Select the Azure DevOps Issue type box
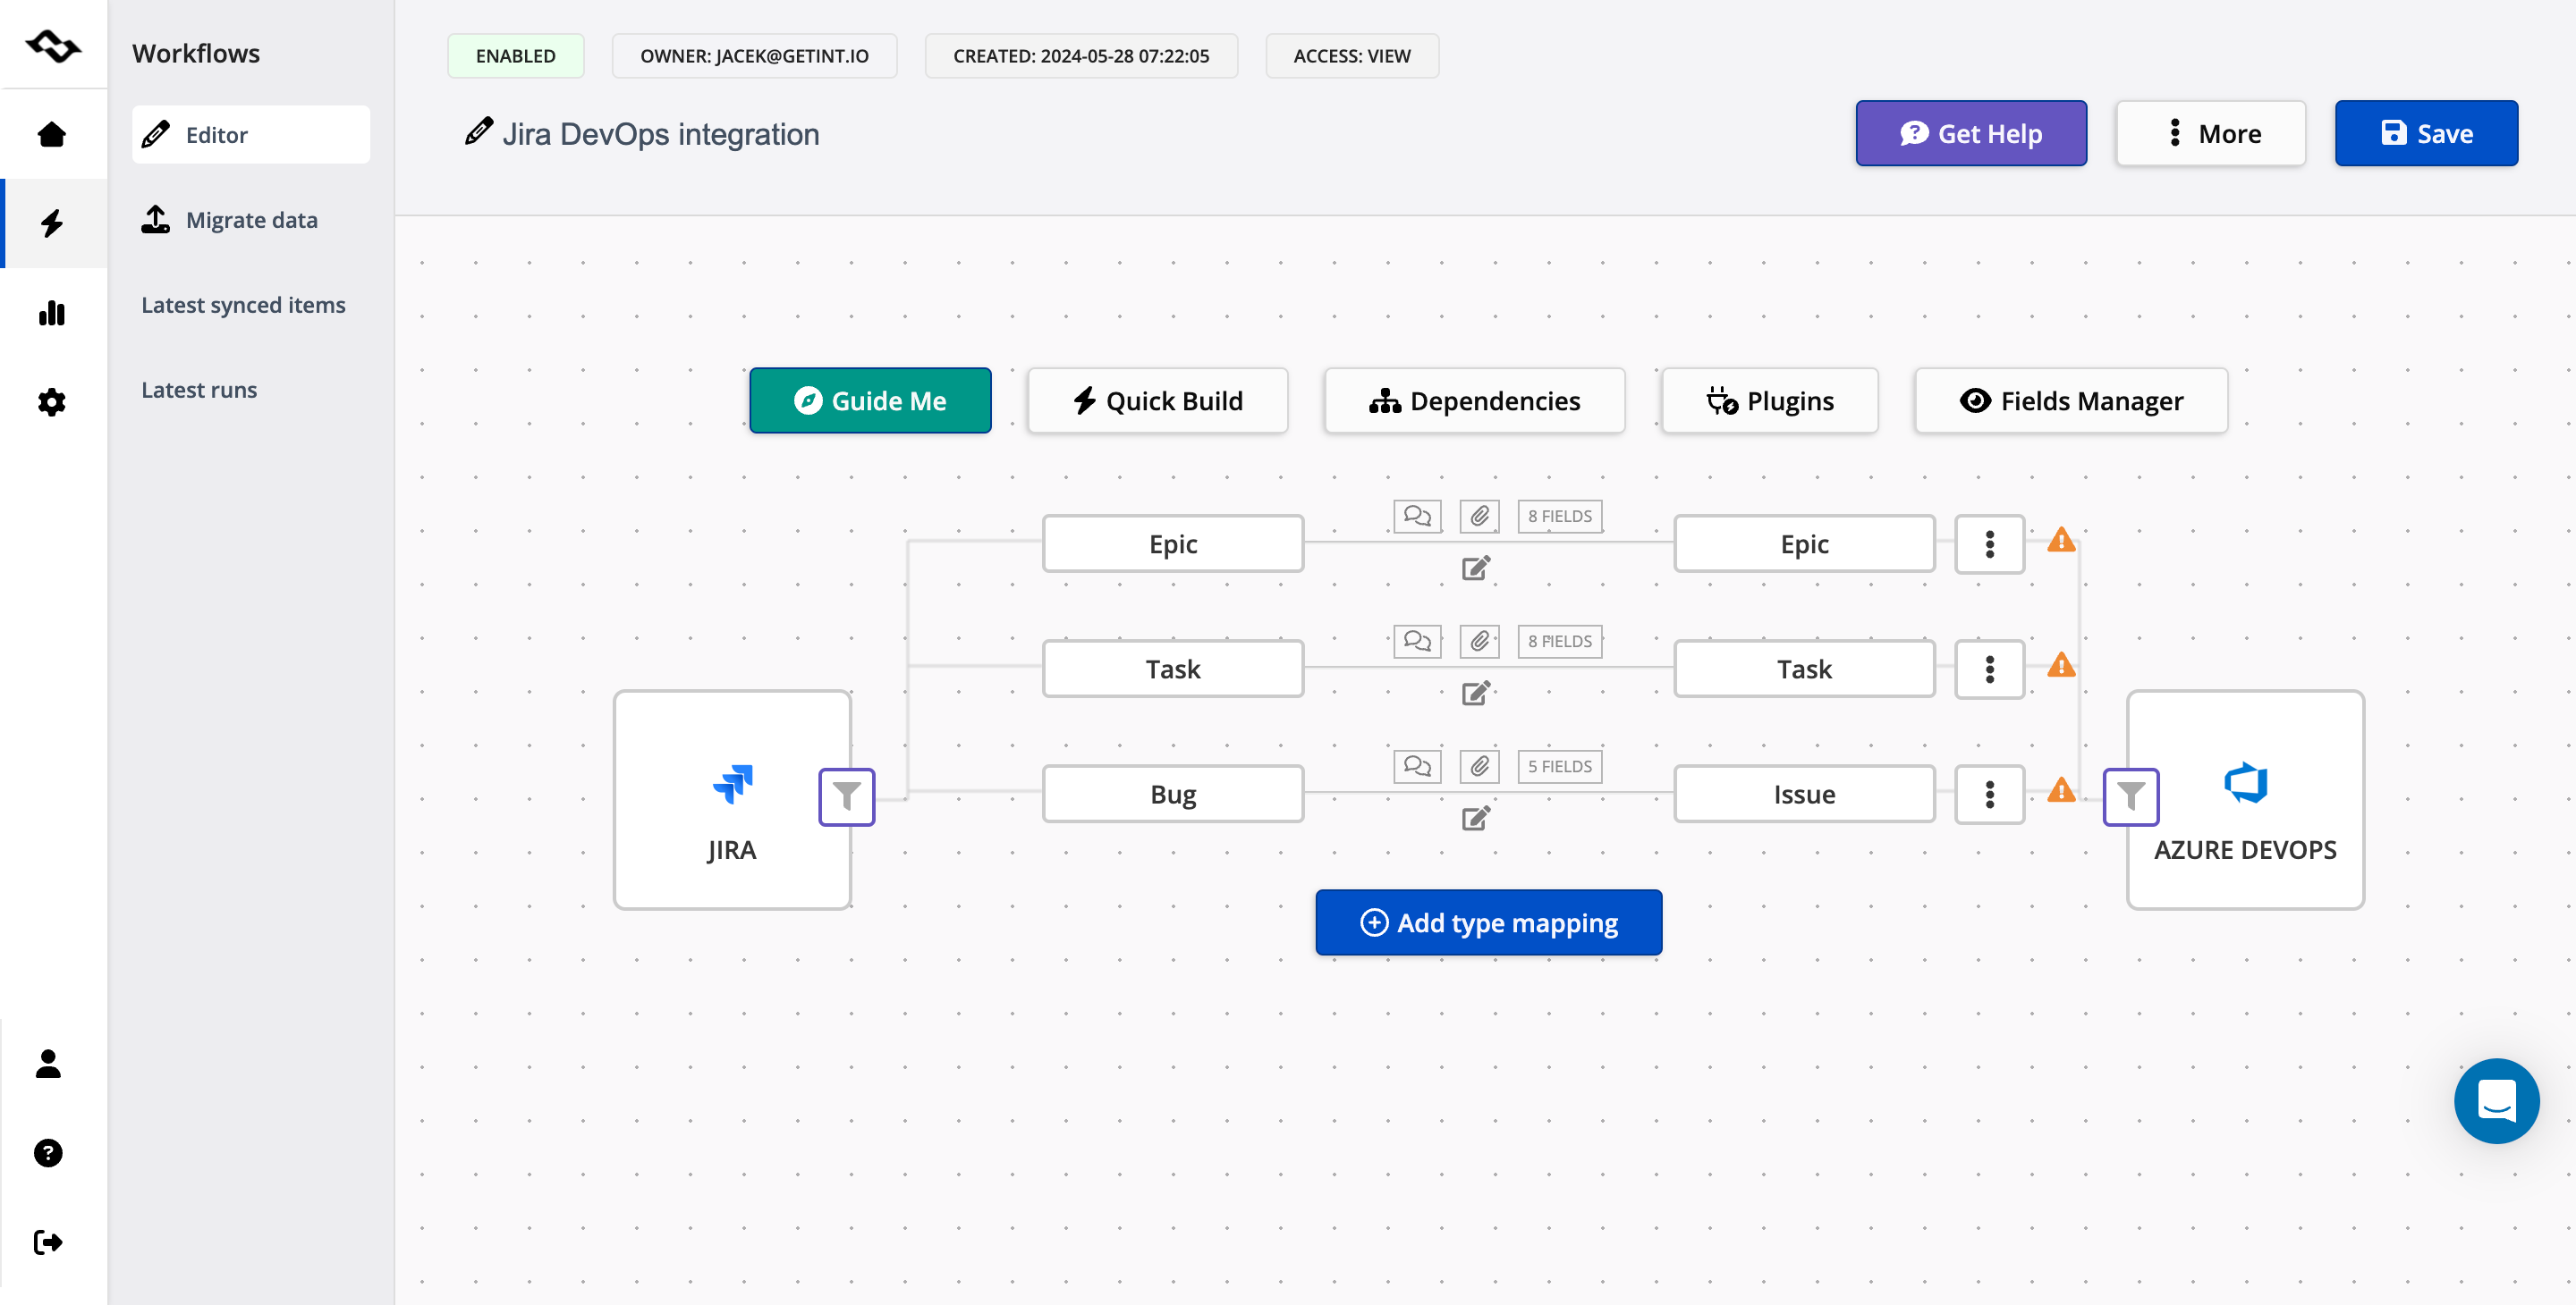 (x=1805, y=795)
